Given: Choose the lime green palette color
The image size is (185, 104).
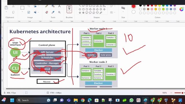Looking at the screenshot, I should (x=163, y=9).
